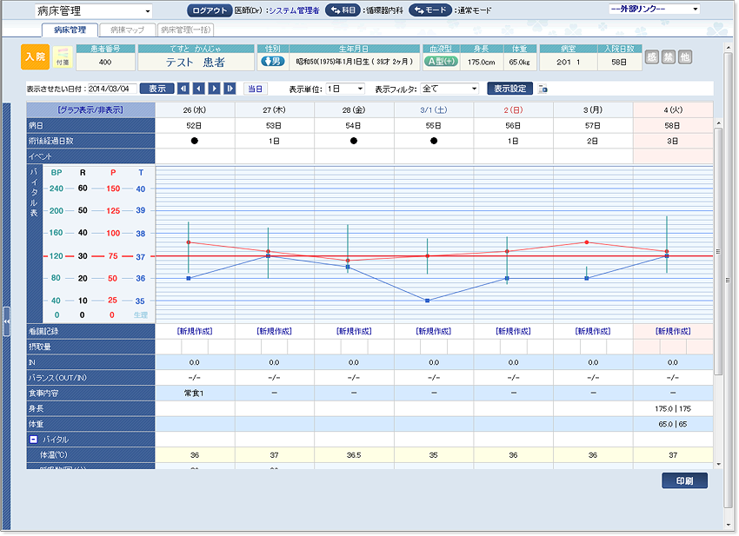Click the 食事内容 row header

(x=90, y=393)
